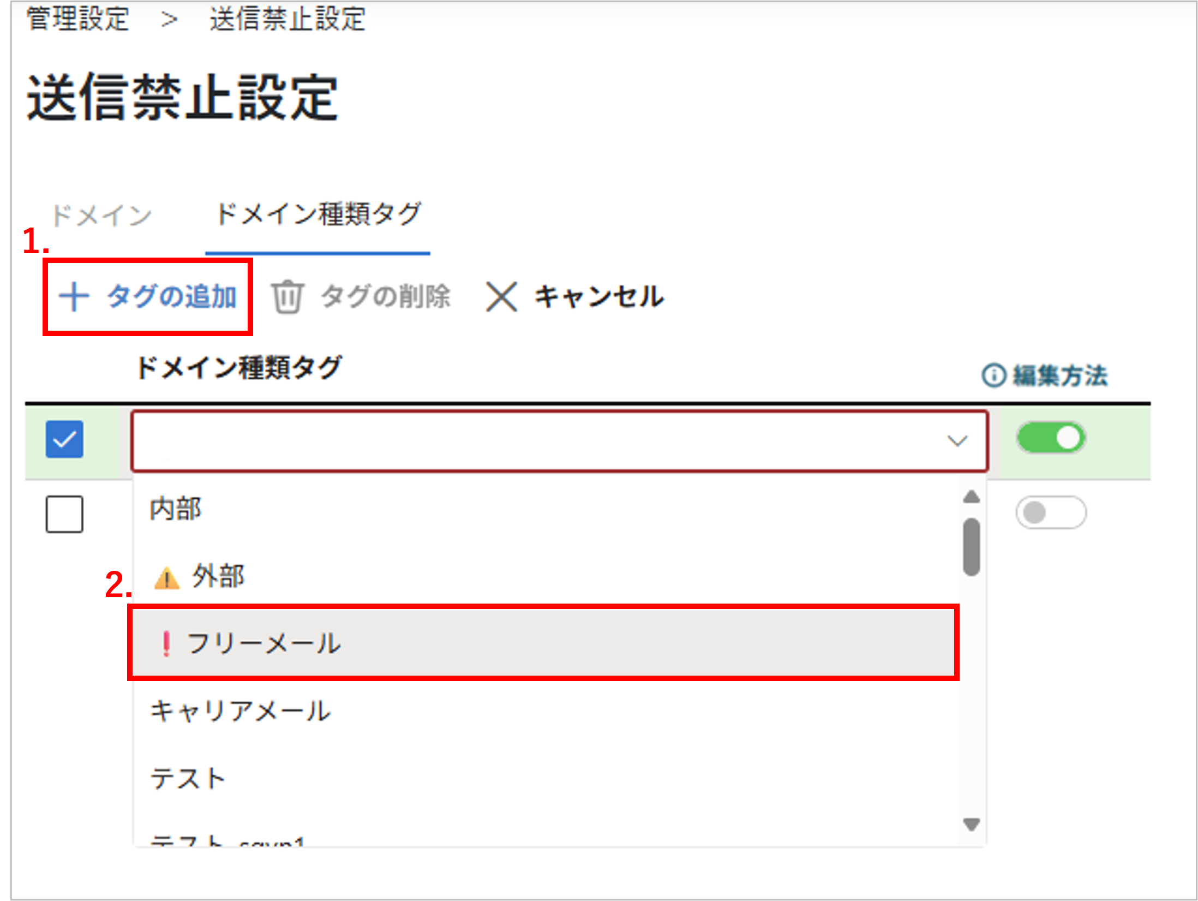Go to 管理設定 in the breadcrumb
Viewport: 1198px width, 901px height.
tap(78, 19)
